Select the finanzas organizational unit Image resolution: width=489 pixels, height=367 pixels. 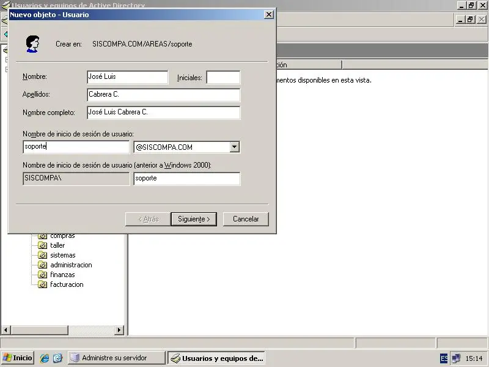(62, 275)
